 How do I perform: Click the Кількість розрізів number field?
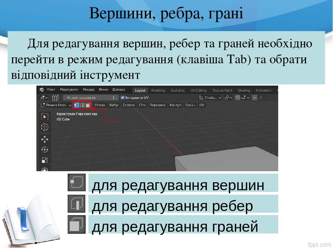(91, 98)
